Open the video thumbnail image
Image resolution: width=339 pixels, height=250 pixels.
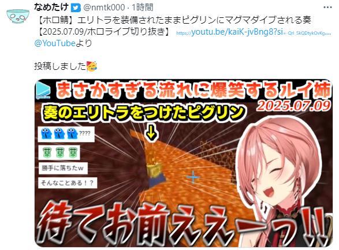point(184,163)
